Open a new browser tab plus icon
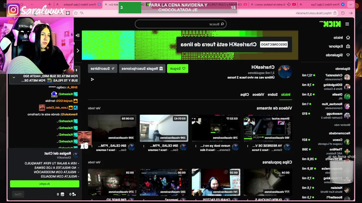 click(x=49, y=4)
